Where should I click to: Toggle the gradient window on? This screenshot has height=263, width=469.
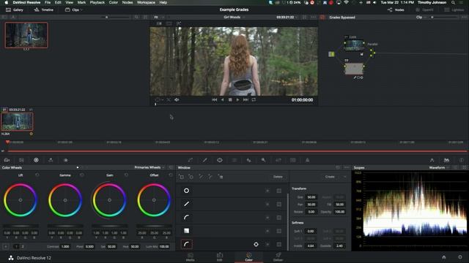point(186,231)
